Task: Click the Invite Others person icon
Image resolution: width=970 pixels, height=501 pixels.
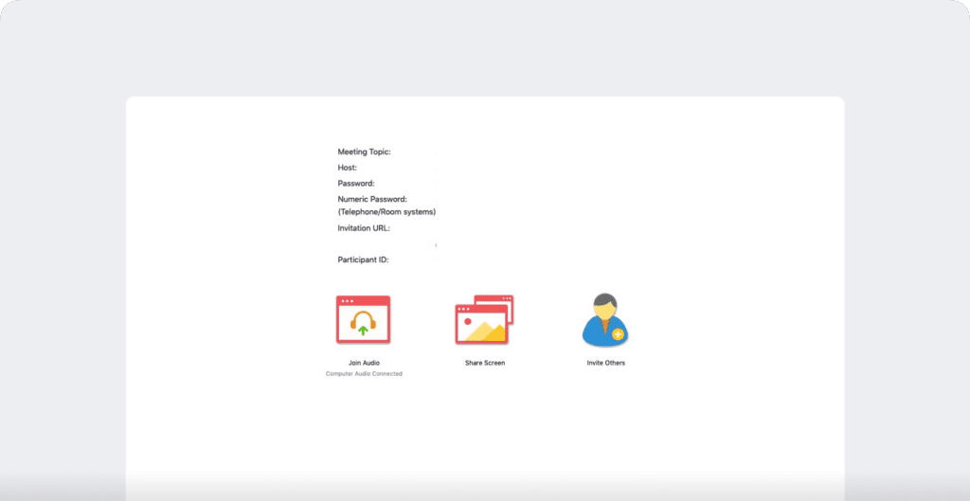Action: click(x=604, y=320)
